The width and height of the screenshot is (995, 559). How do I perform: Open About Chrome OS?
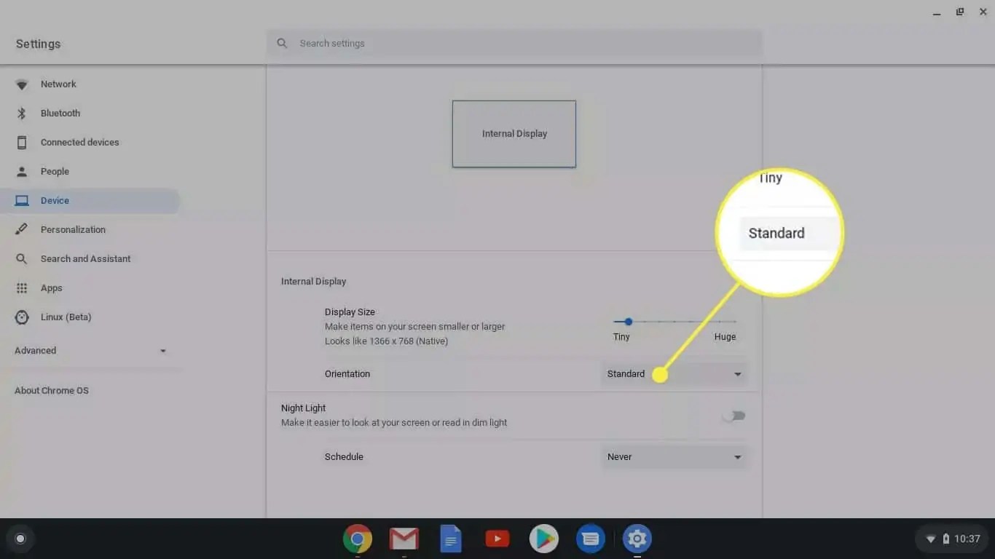tap(51, 390)
